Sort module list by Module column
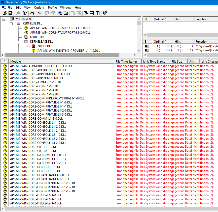This screenshot has height=212, width=218. tap(61, 62)
